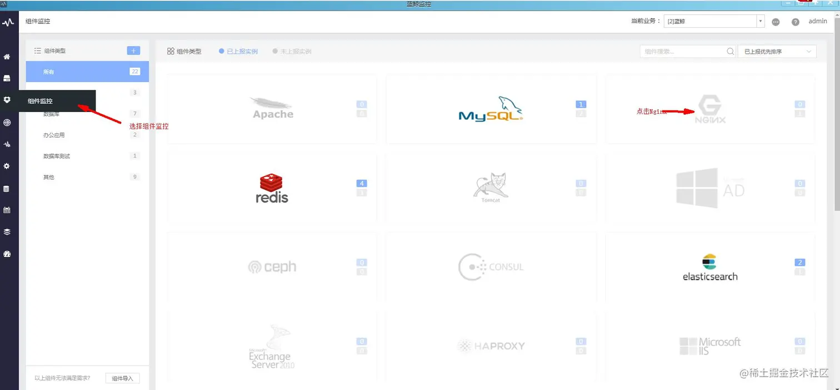
Task: Open the 当前业务 [2]蓝鲸 dropdown
Action: pos(714,22)
